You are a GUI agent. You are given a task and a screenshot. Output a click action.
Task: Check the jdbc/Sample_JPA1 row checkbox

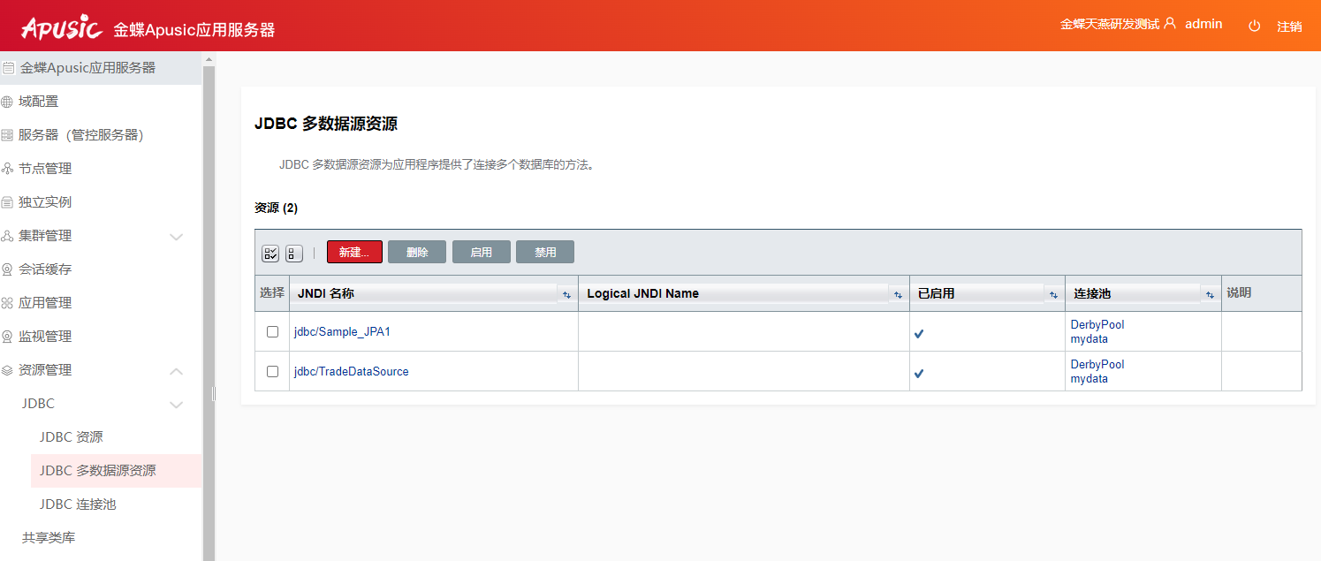(272, 331)
